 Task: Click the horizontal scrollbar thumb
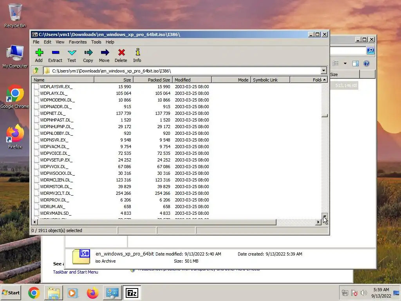pos(157,222)
